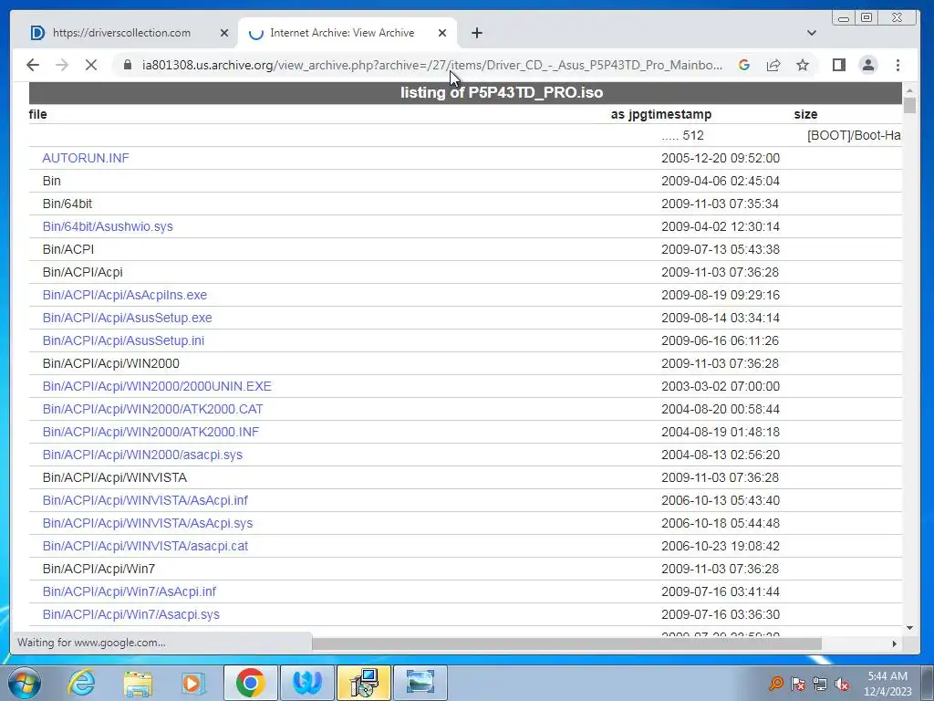Open WIN2000/ATK2000.INF link
This screenshot has width=934, height=701.
tap(150, 432)
